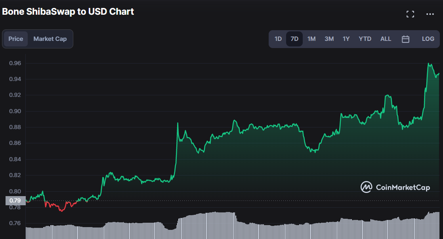
Task: Toggle the LOG scale option
Action: click(428, 39)
